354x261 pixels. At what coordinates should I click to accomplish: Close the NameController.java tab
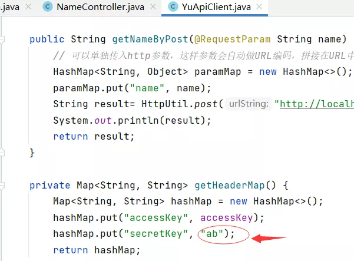pyautogui.click(x=153, y=6)
